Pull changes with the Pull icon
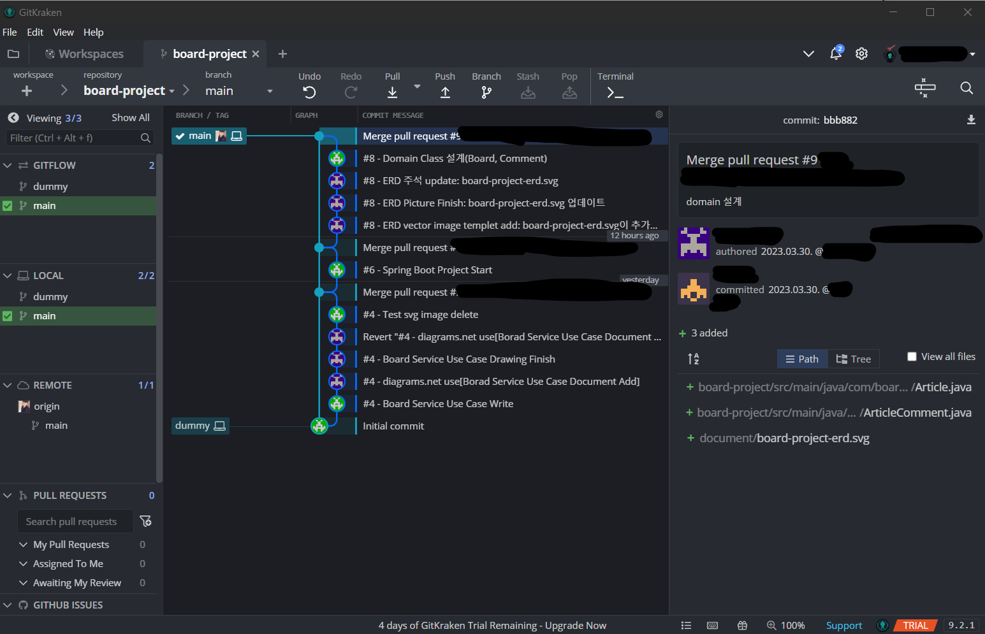Screen dimensions: 985x634 click(392, 92)
